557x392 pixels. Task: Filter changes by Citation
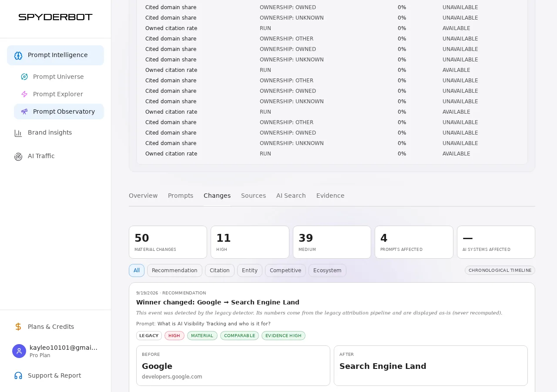tap(220, 270)
